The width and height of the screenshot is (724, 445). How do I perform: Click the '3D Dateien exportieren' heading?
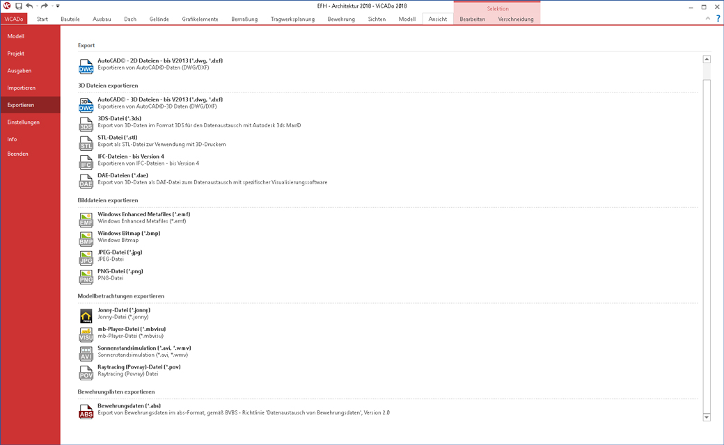coord(108,86)
